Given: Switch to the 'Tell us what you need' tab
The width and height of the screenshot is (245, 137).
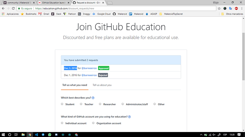Looking at the screenshot, I should 75,85.
